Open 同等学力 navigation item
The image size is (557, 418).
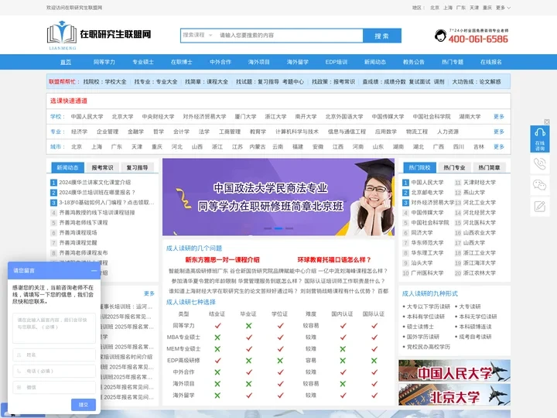pyautogui.click(x=104, y=62)
